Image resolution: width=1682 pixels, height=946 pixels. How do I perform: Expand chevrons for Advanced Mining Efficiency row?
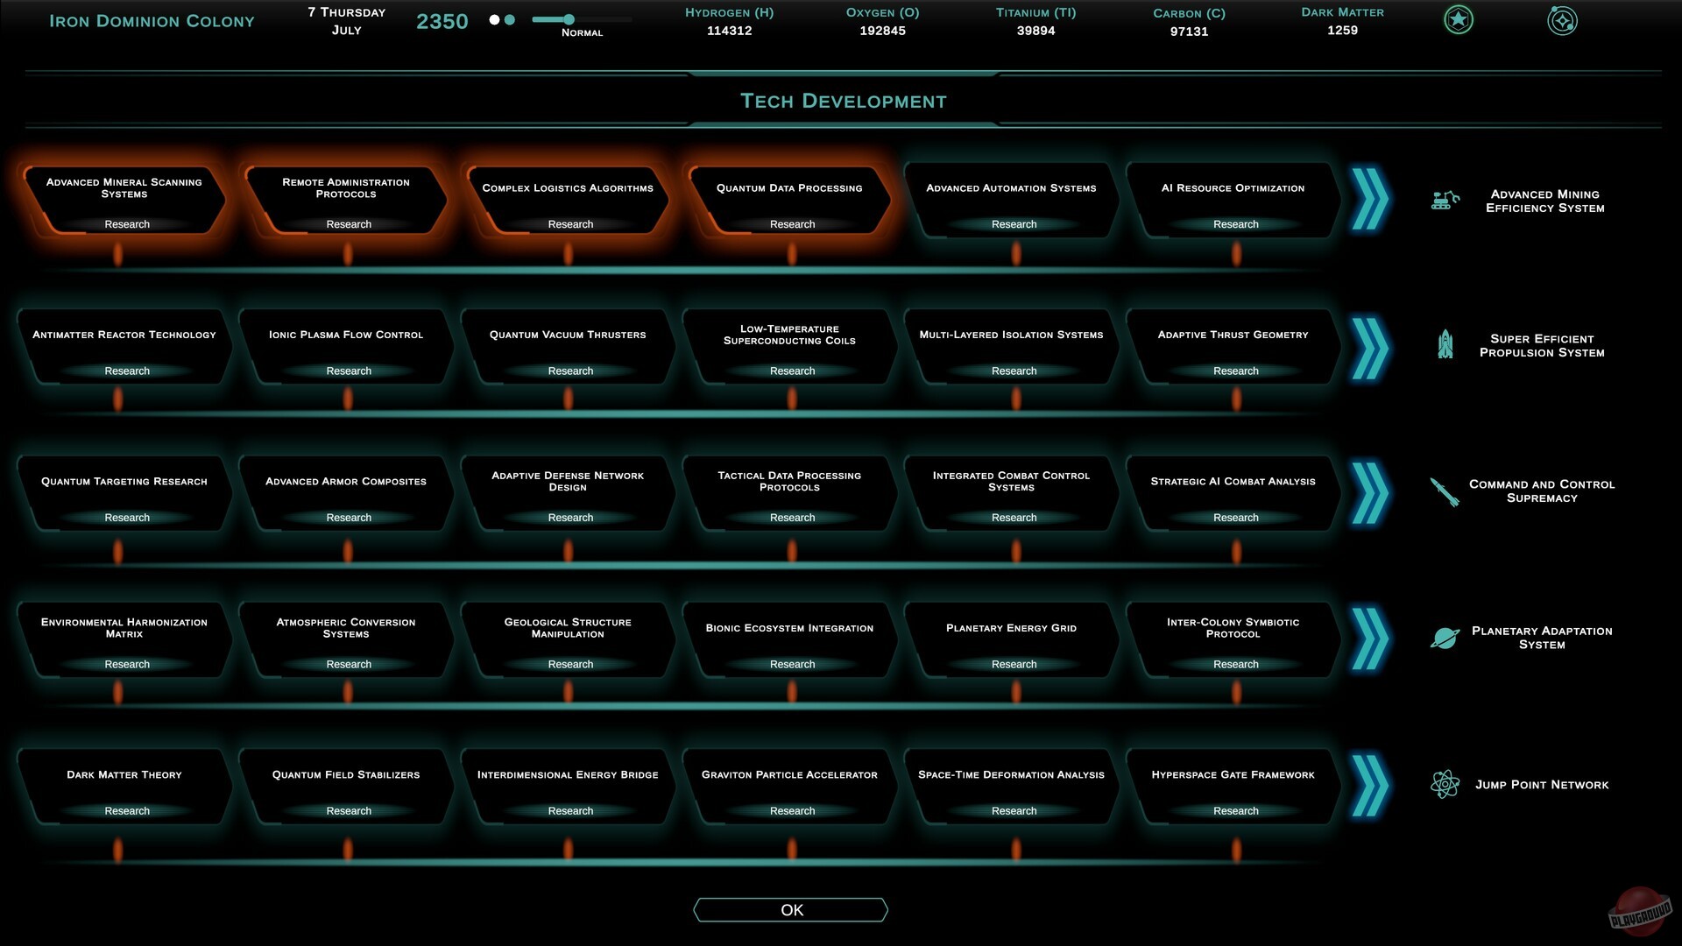pos(1369,200)
